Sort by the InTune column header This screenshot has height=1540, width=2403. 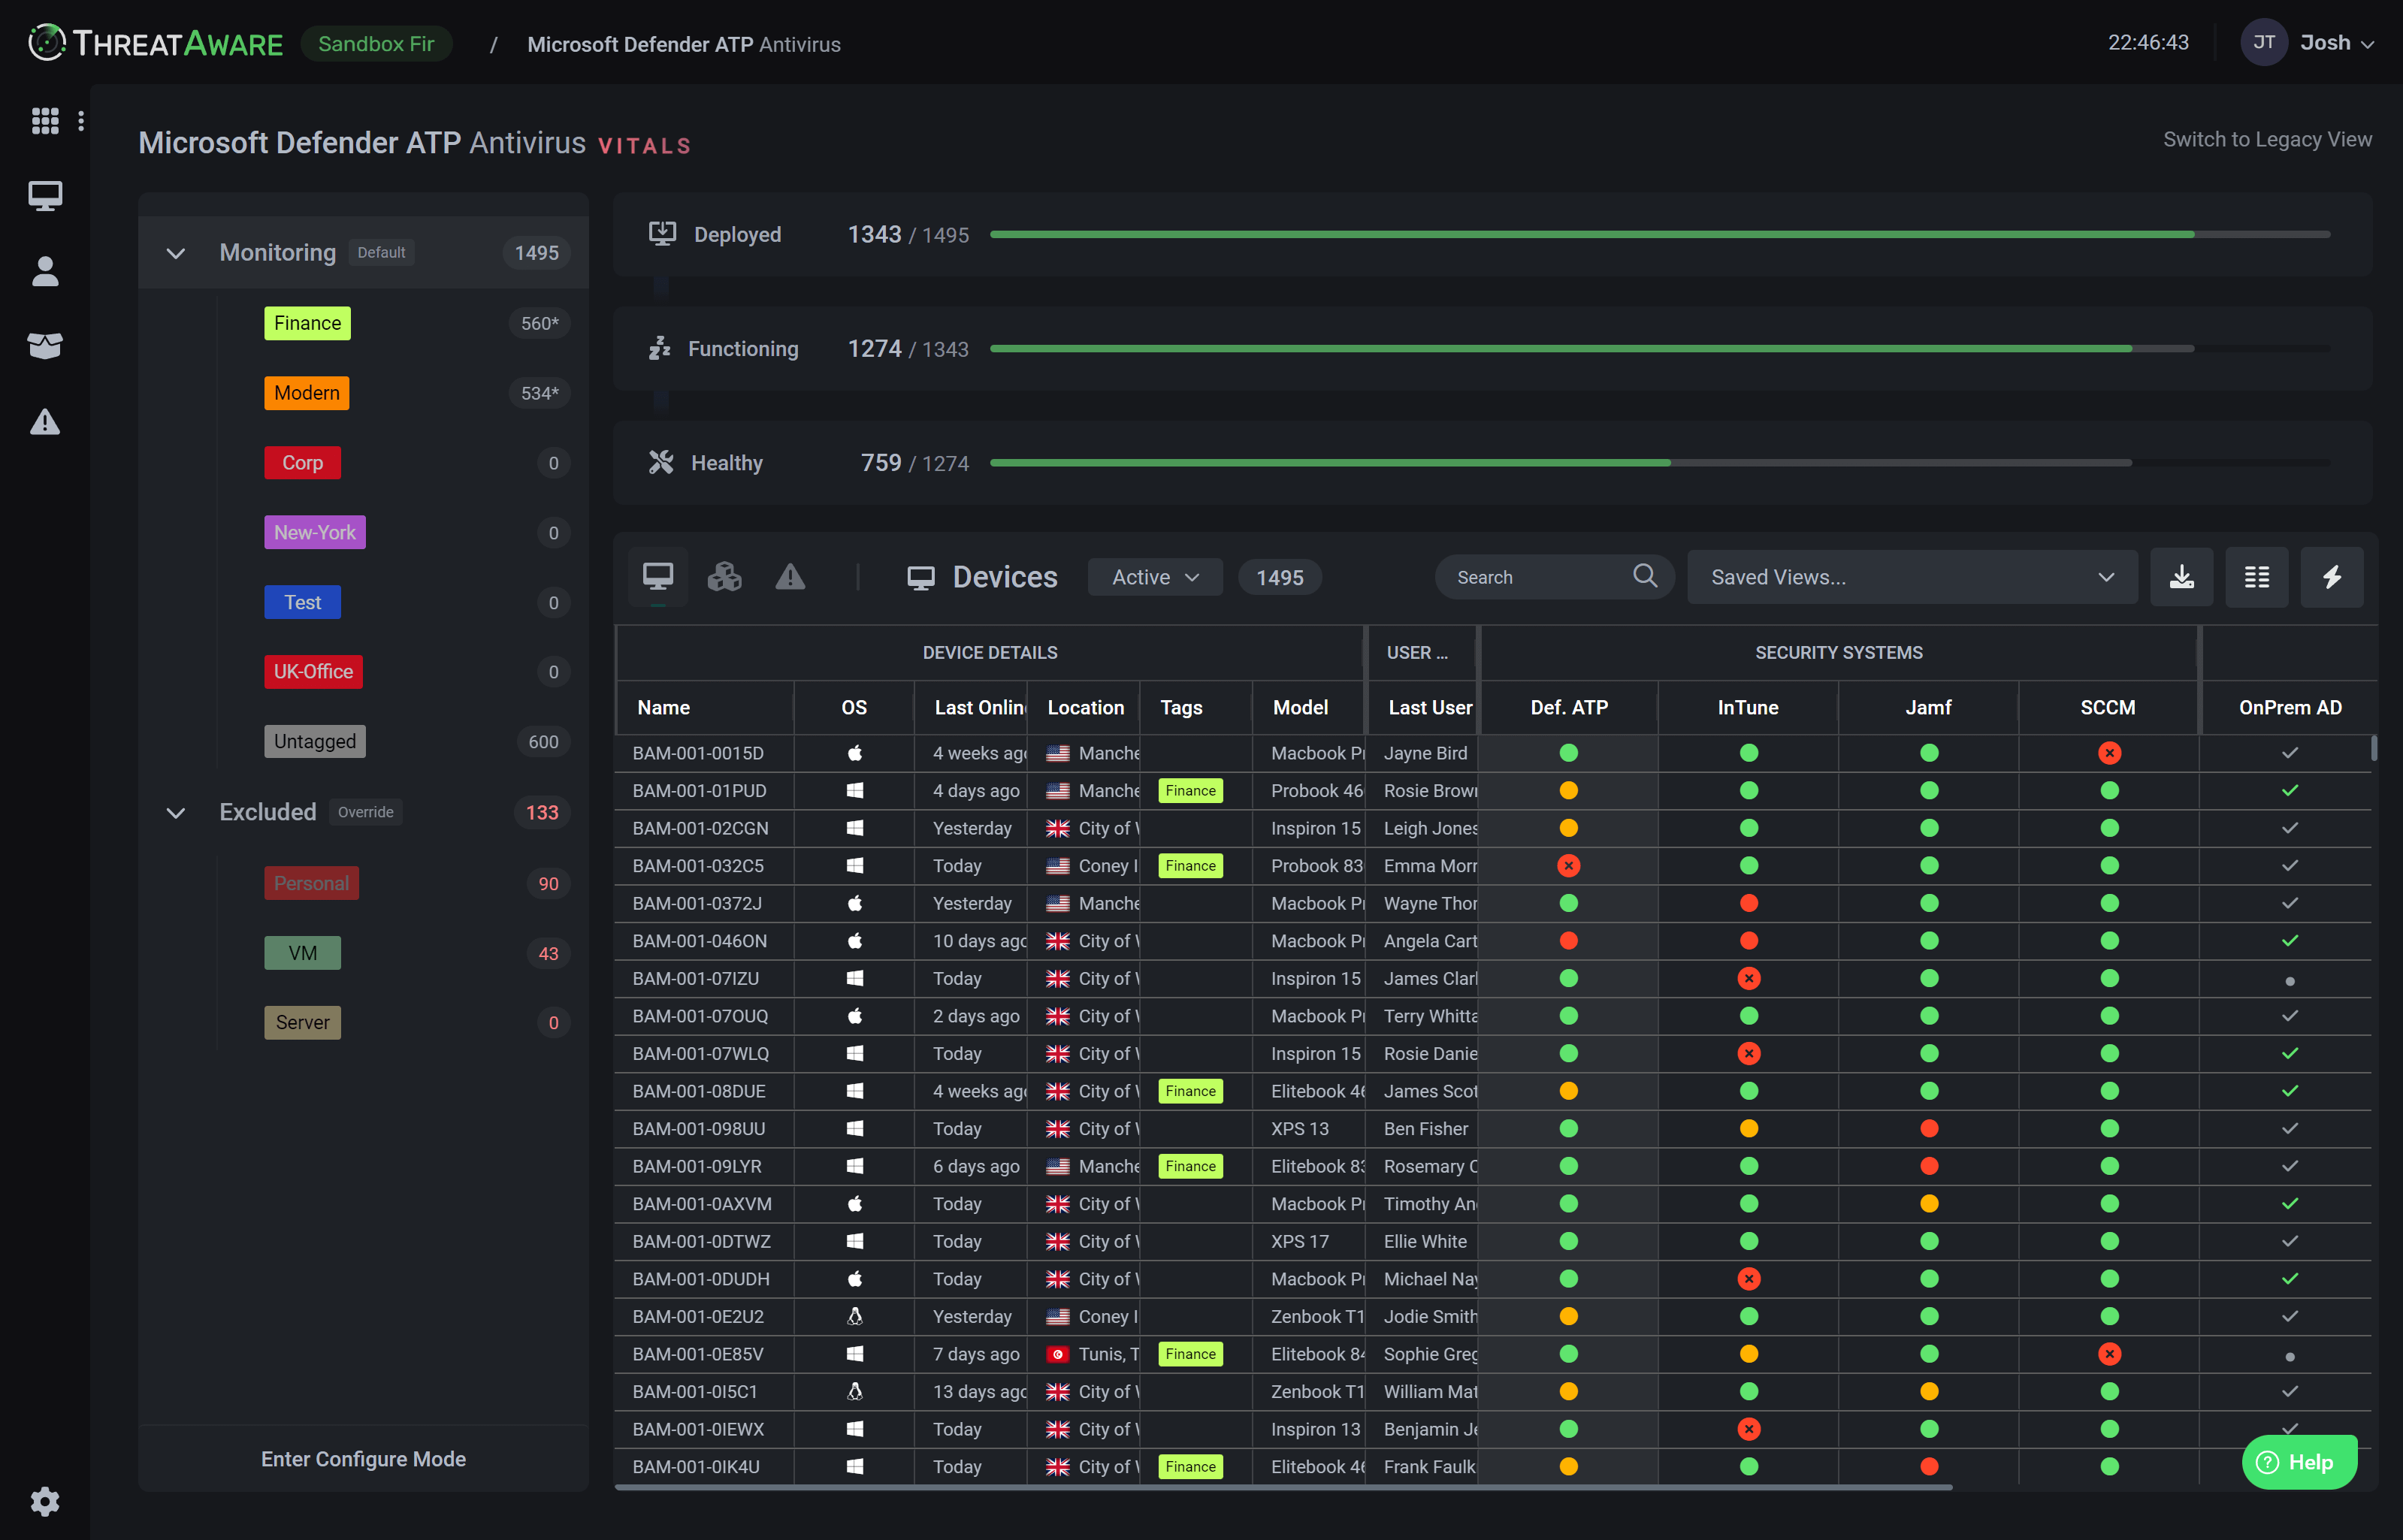pyautogui.click(x=1747, y=707)
